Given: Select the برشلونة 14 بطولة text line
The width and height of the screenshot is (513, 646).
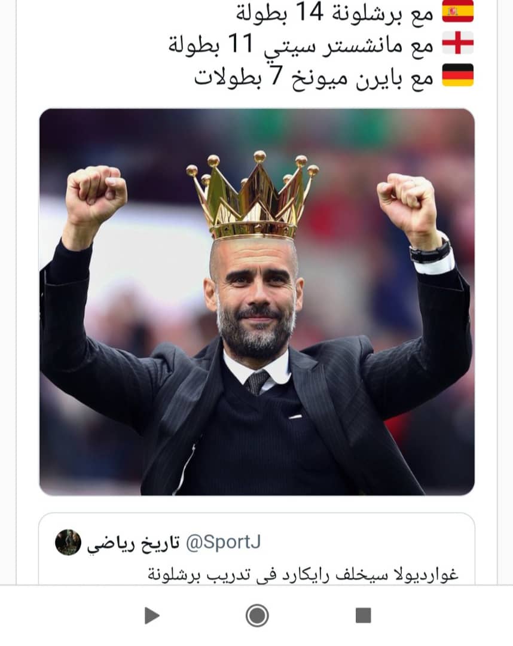Looking at the screenshot, I should point(335,13).
